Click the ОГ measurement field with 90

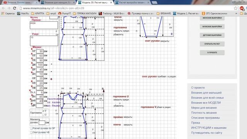pos(40,51)
